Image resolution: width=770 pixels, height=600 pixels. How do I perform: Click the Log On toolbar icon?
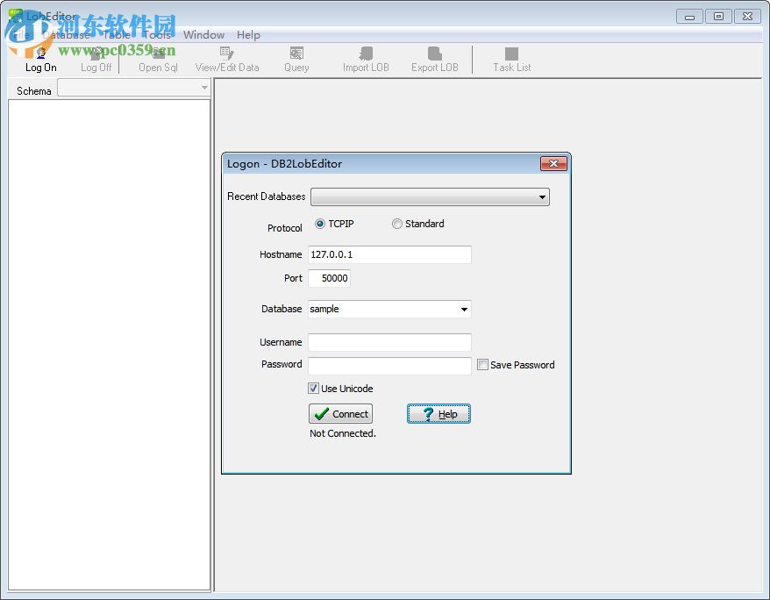tap(40, 59)
